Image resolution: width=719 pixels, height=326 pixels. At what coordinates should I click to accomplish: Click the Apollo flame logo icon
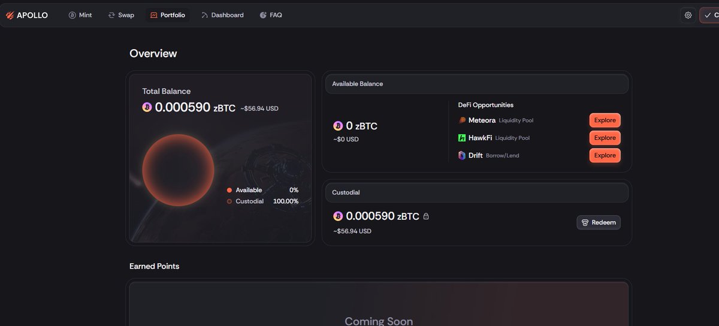pos(9,15)
